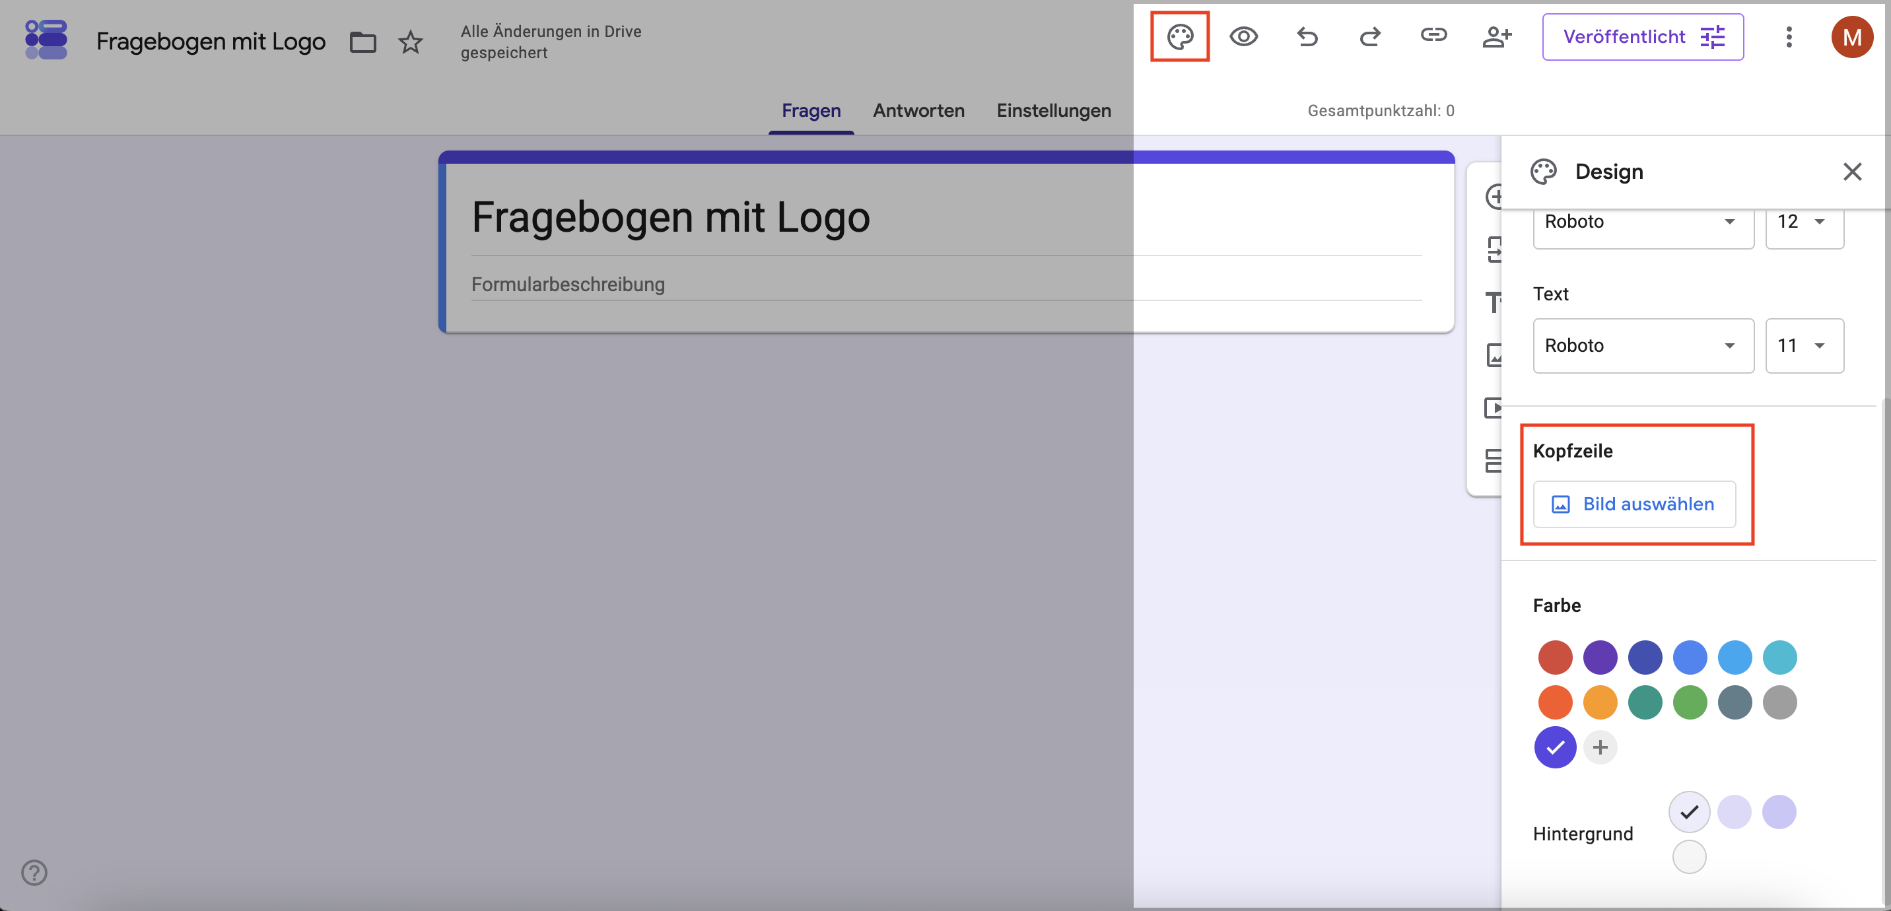
Task: Click Bild auswählen for header image
Action: tap(1634, 504)
